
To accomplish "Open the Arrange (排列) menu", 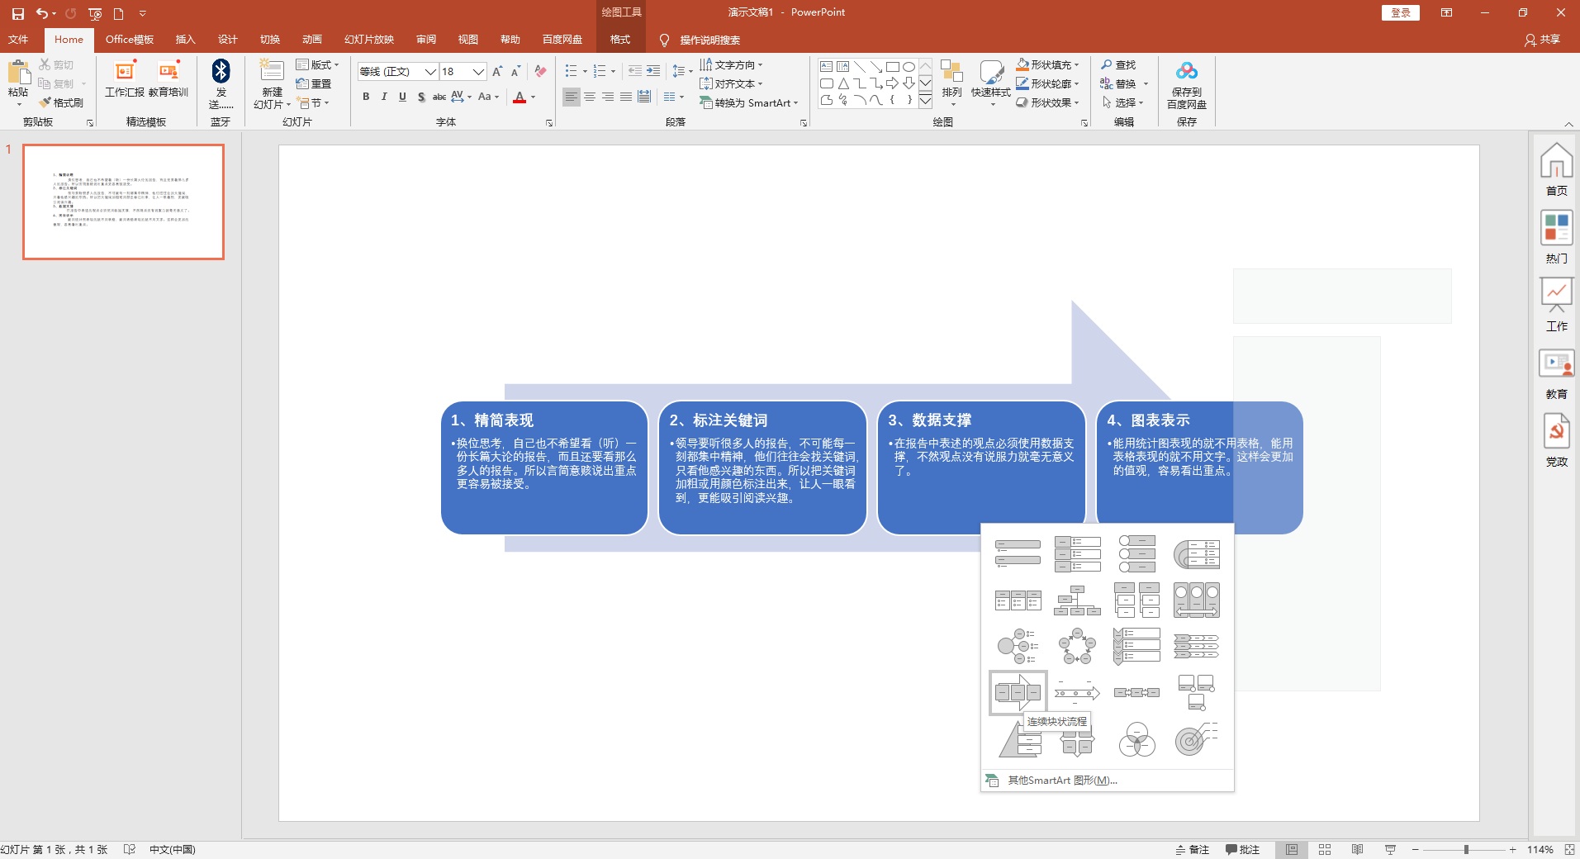I will (951, 83).
